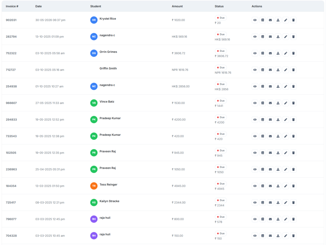Open the book icon for invoice 282794
The image size is (326, 245).
point(263,37)
